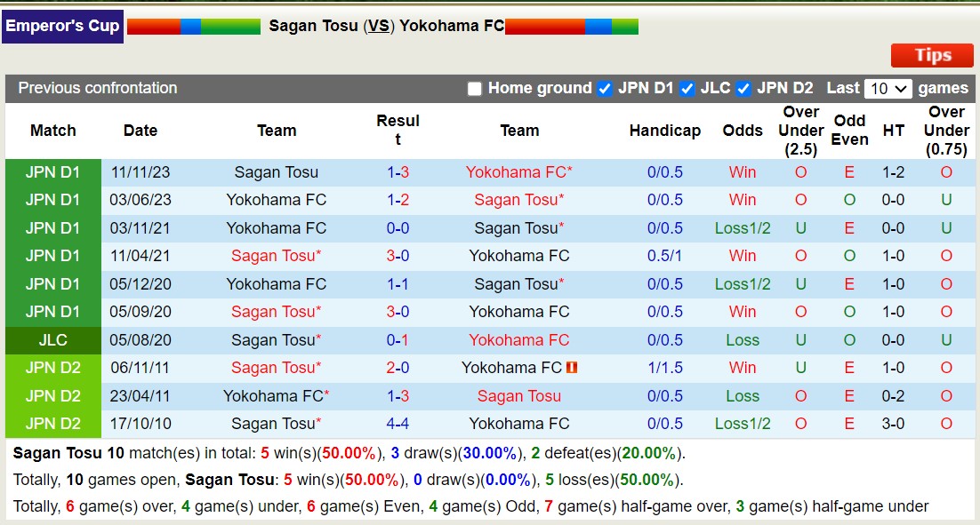
Task: Open the VS match details link
Action: point(380,26)
